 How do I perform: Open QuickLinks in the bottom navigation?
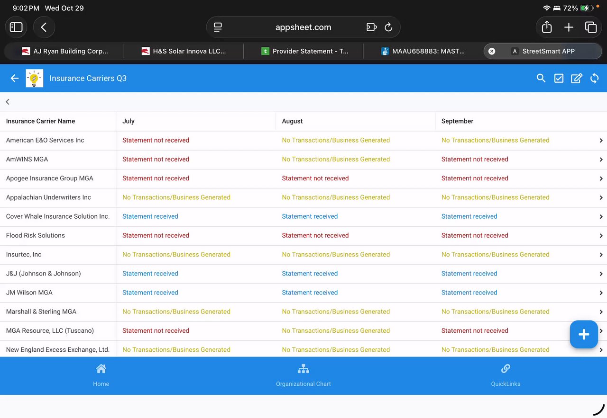506,375
